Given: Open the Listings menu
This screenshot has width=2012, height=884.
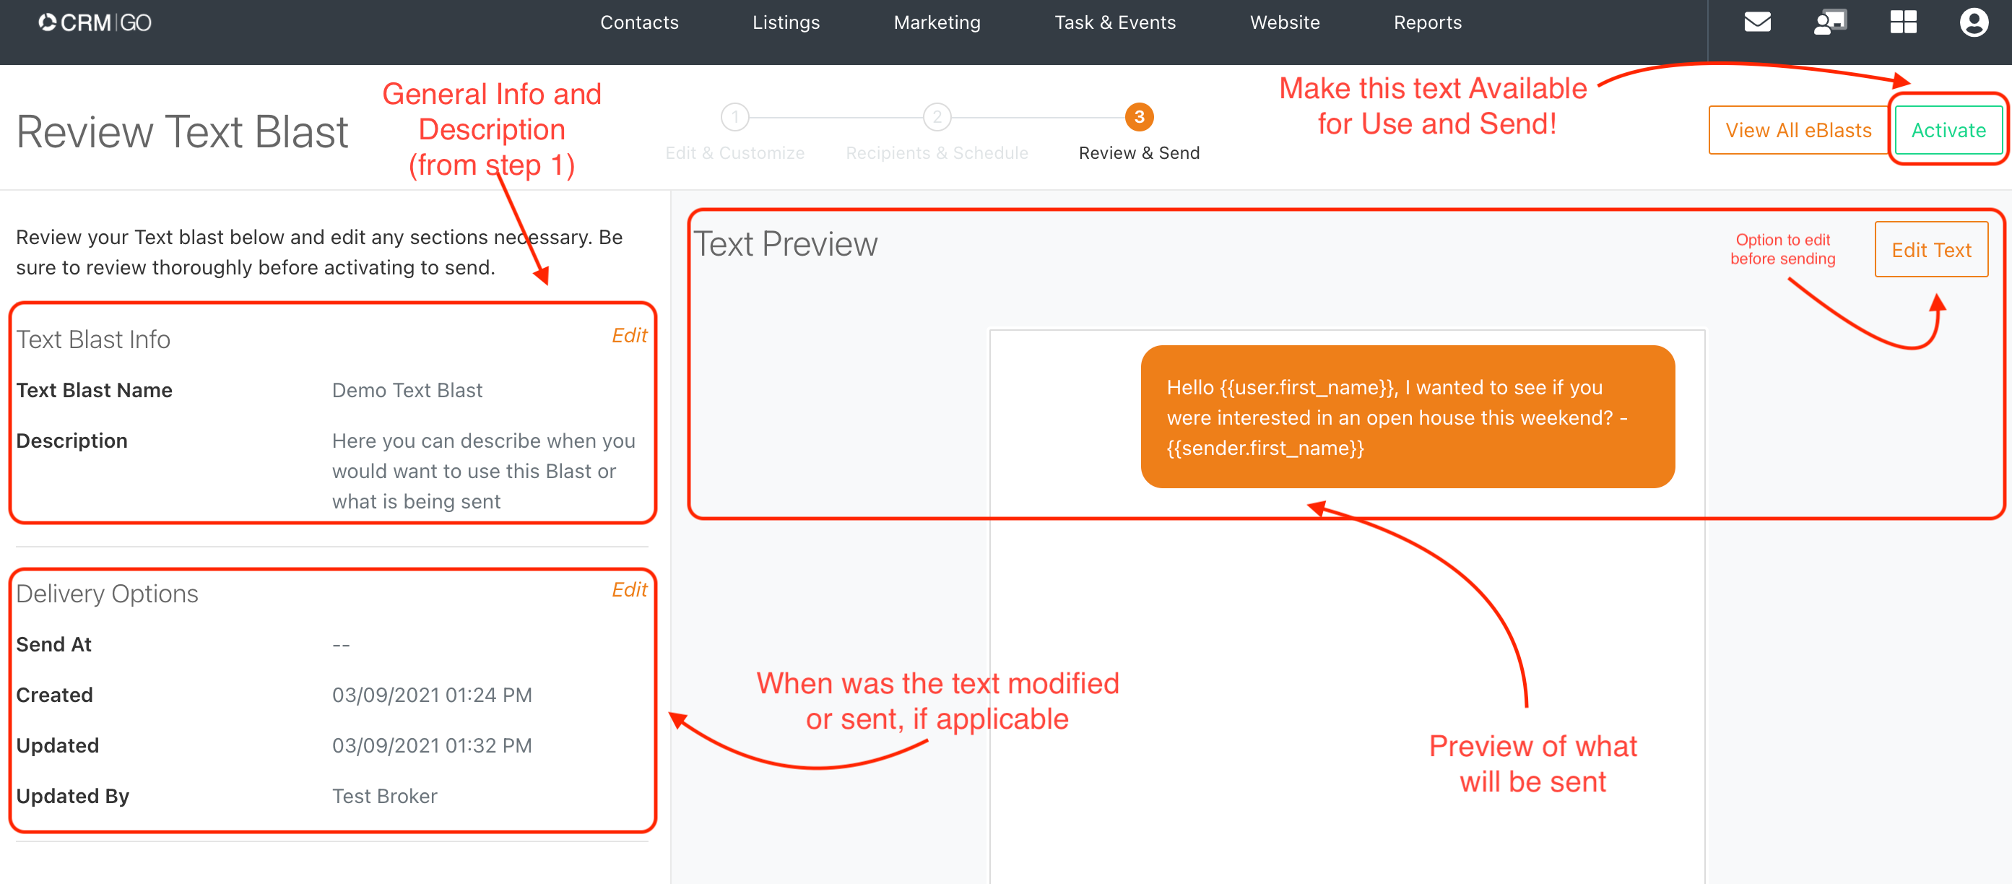Looking at the screenshot, I should (x=786, y=22).
